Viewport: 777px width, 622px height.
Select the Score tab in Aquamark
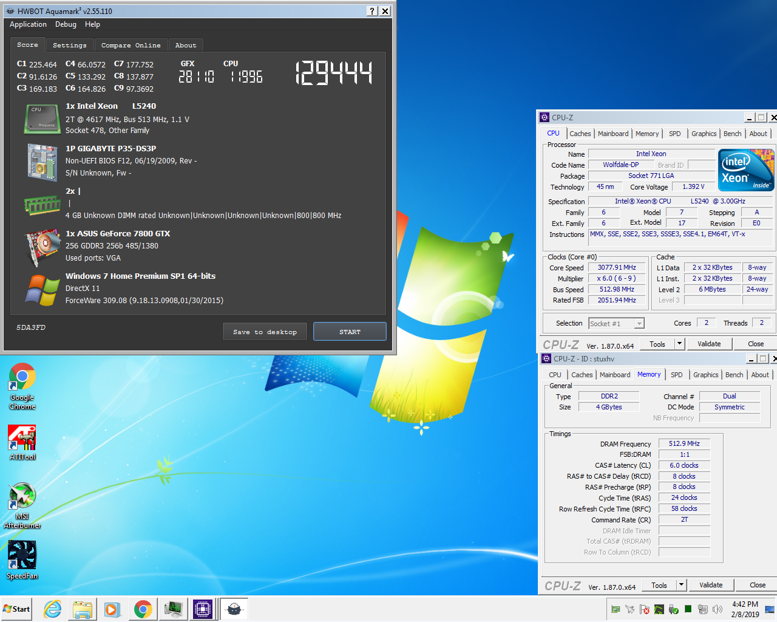click(x=27, y=45)
